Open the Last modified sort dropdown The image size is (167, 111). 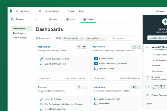95,38
